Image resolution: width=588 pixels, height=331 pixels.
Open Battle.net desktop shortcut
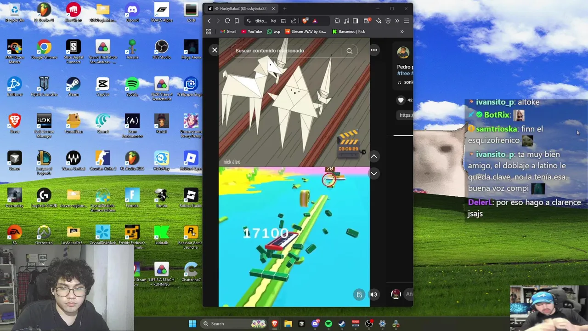[x=15, y=87]
